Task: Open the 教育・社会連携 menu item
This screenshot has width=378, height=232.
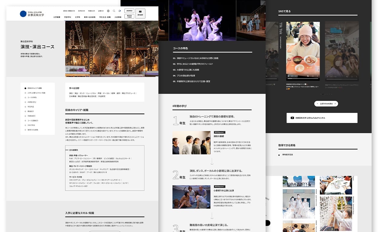Action: tap(90, 17)
